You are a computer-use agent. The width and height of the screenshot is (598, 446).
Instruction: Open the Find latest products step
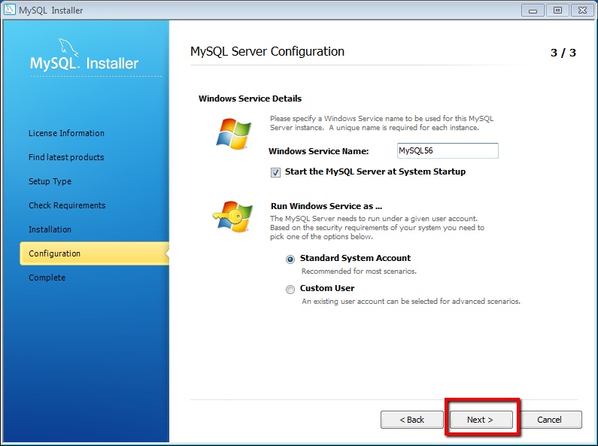click(x=66, y=157)
